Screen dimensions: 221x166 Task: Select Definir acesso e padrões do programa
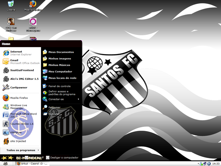pyautogui.click(x=61, y=93)
